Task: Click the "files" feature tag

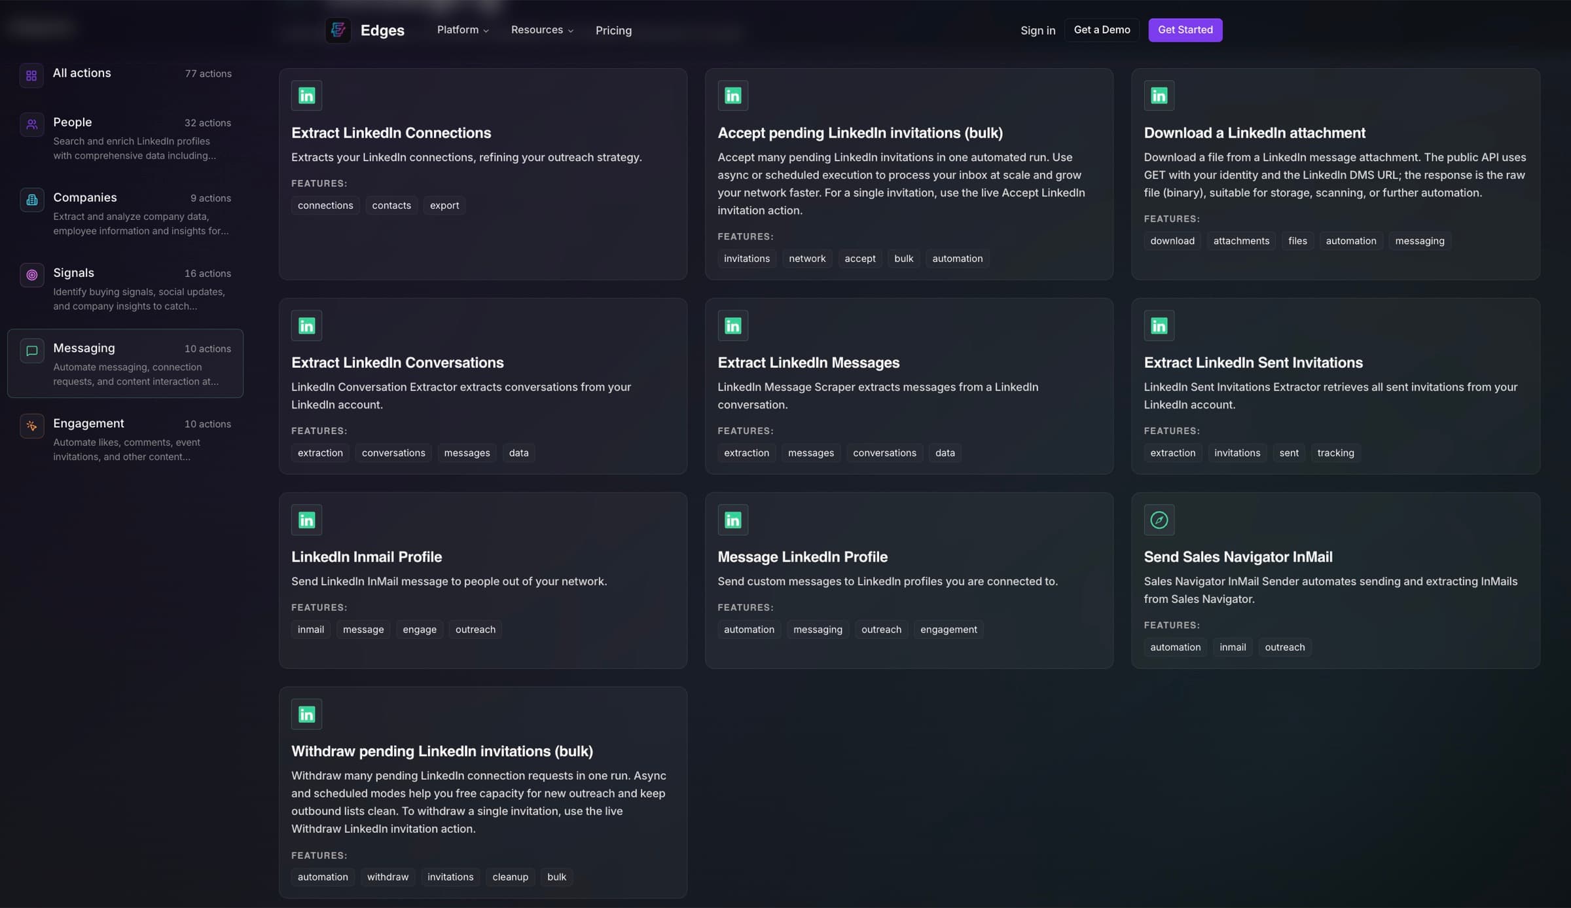Action: click(1297, 241)
